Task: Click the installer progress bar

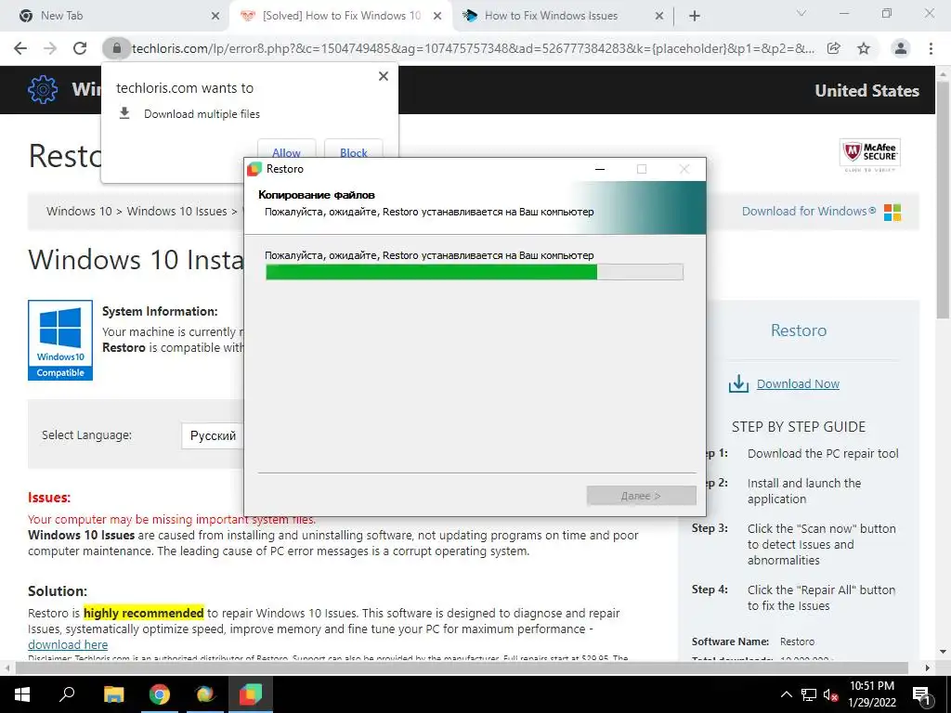Action: (x=475, y=272)
